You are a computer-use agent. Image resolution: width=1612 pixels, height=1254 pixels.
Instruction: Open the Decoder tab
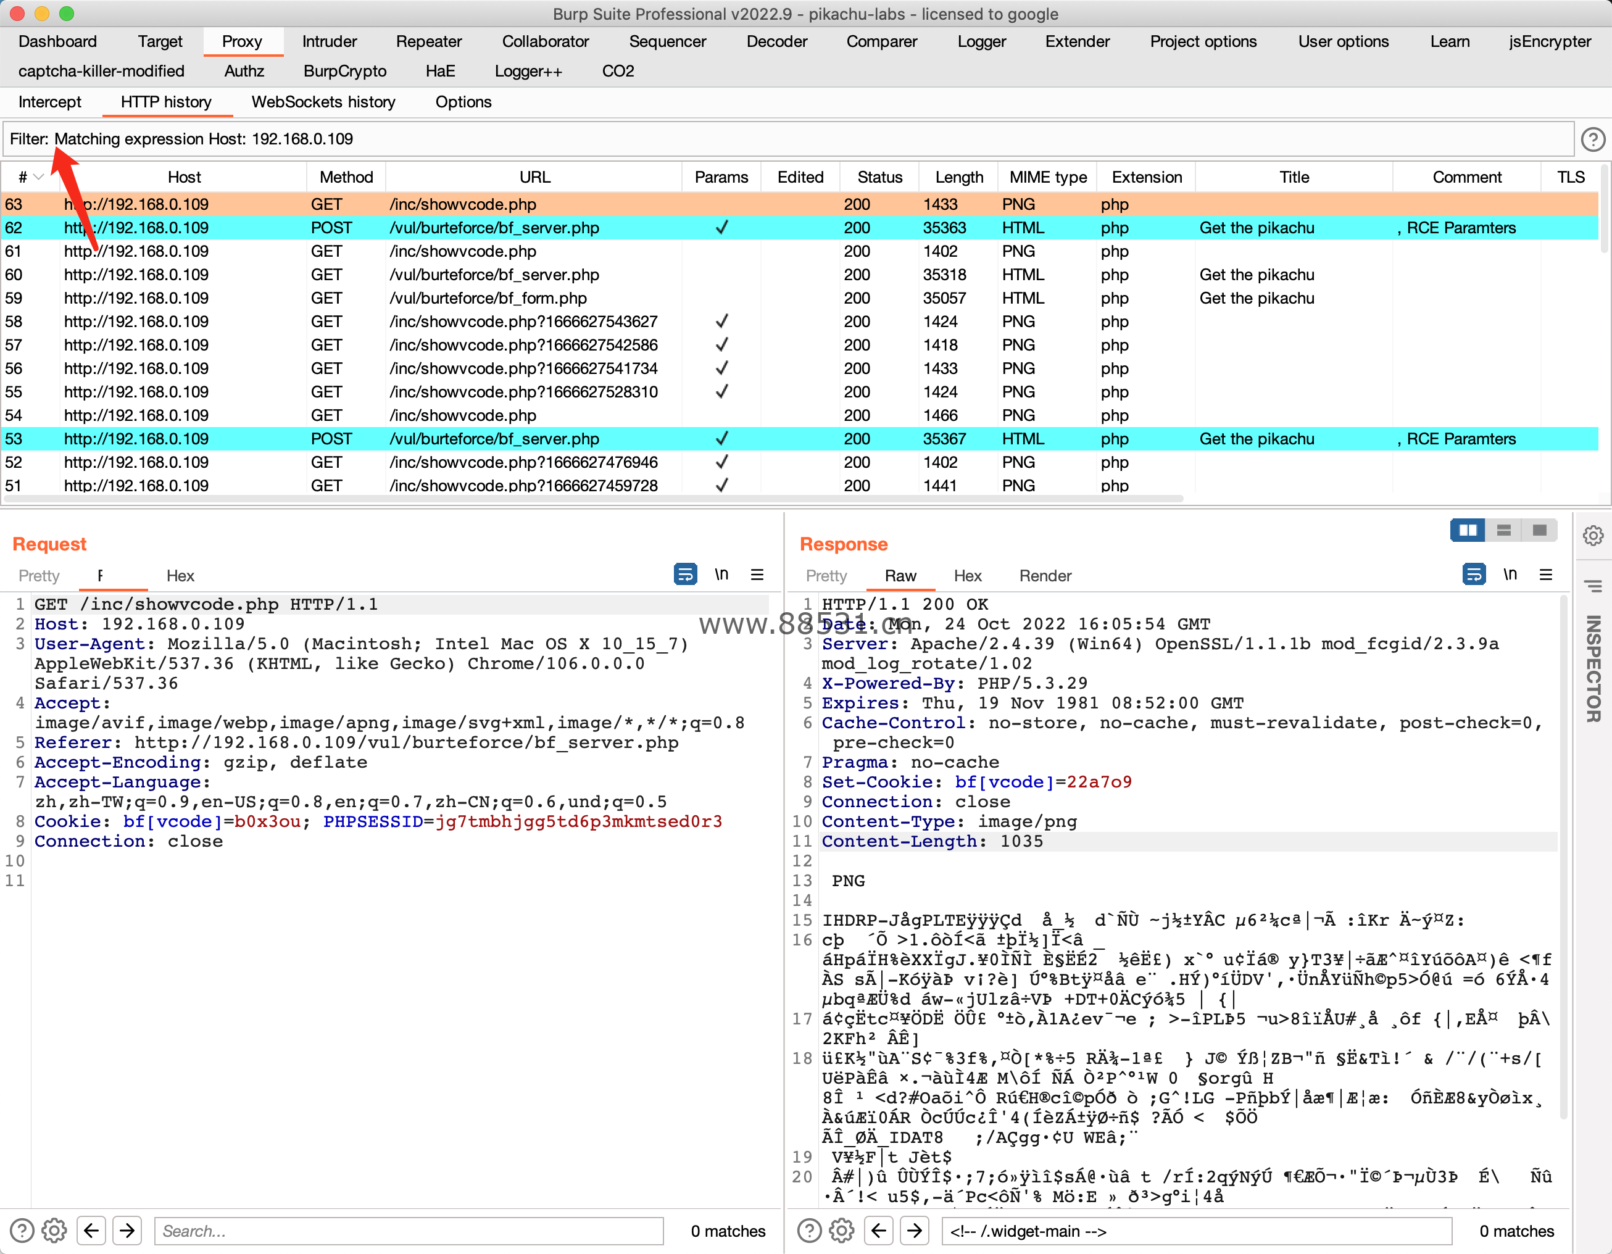[x=776, y=41]
